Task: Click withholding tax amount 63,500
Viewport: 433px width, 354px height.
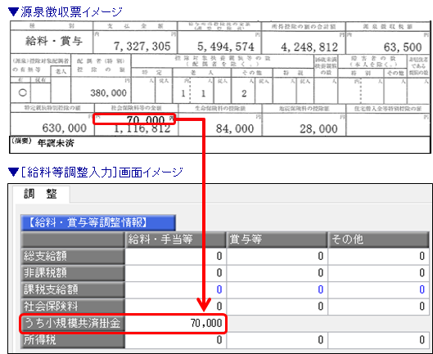Action: (x=403, y=47)
